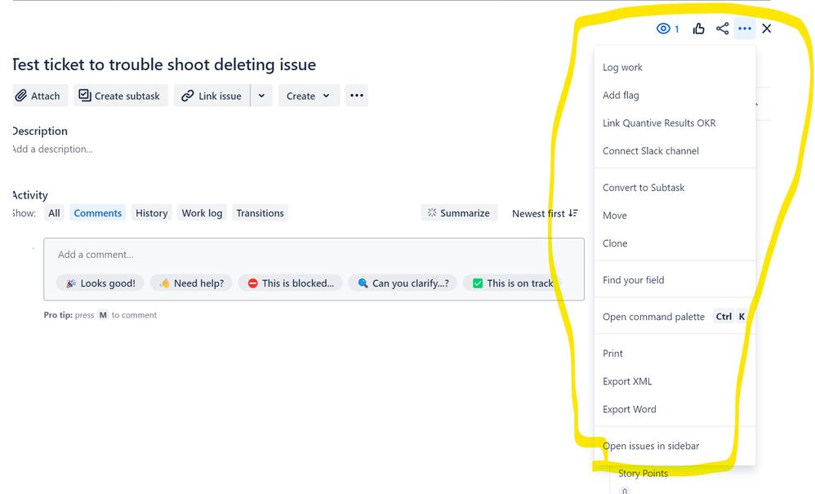Expand the top-right ellipsis menu
This screenshot has width=815, height=494.
click(745, 29)
